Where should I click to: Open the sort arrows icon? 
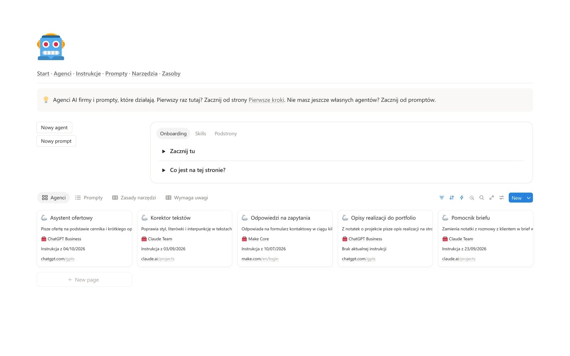click(452, 198)
